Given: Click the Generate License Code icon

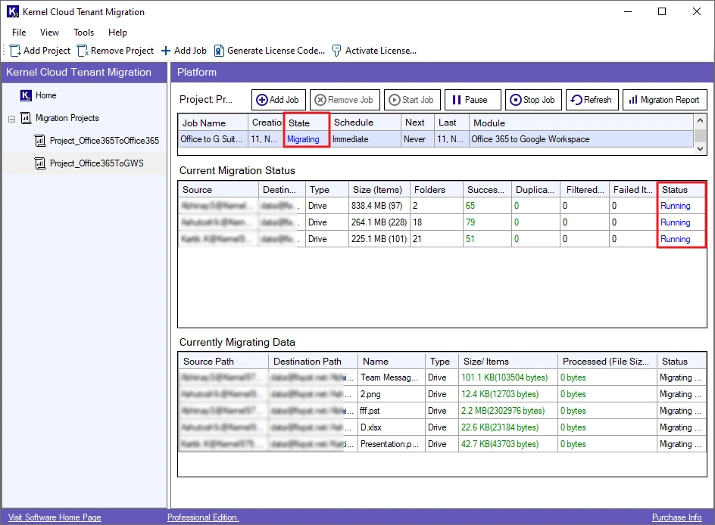Looking at the screenshot, I should (x=219, y=51).
